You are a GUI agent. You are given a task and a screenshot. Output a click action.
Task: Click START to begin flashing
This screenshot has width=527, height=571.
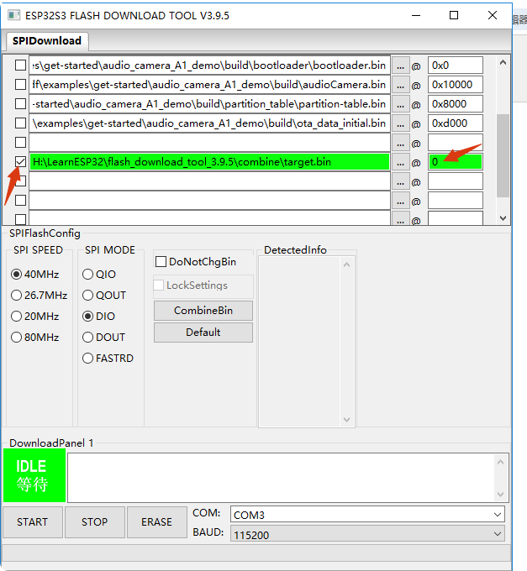[33, 521]
